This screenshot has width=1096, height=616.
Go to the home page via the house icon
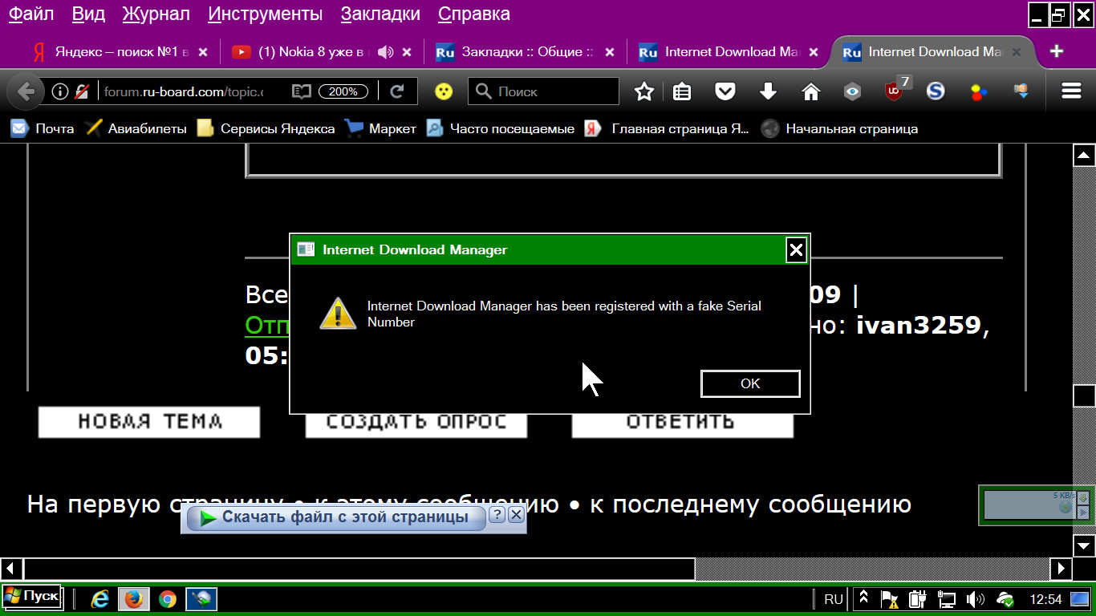pyautogui.click(x=811, y=91)
